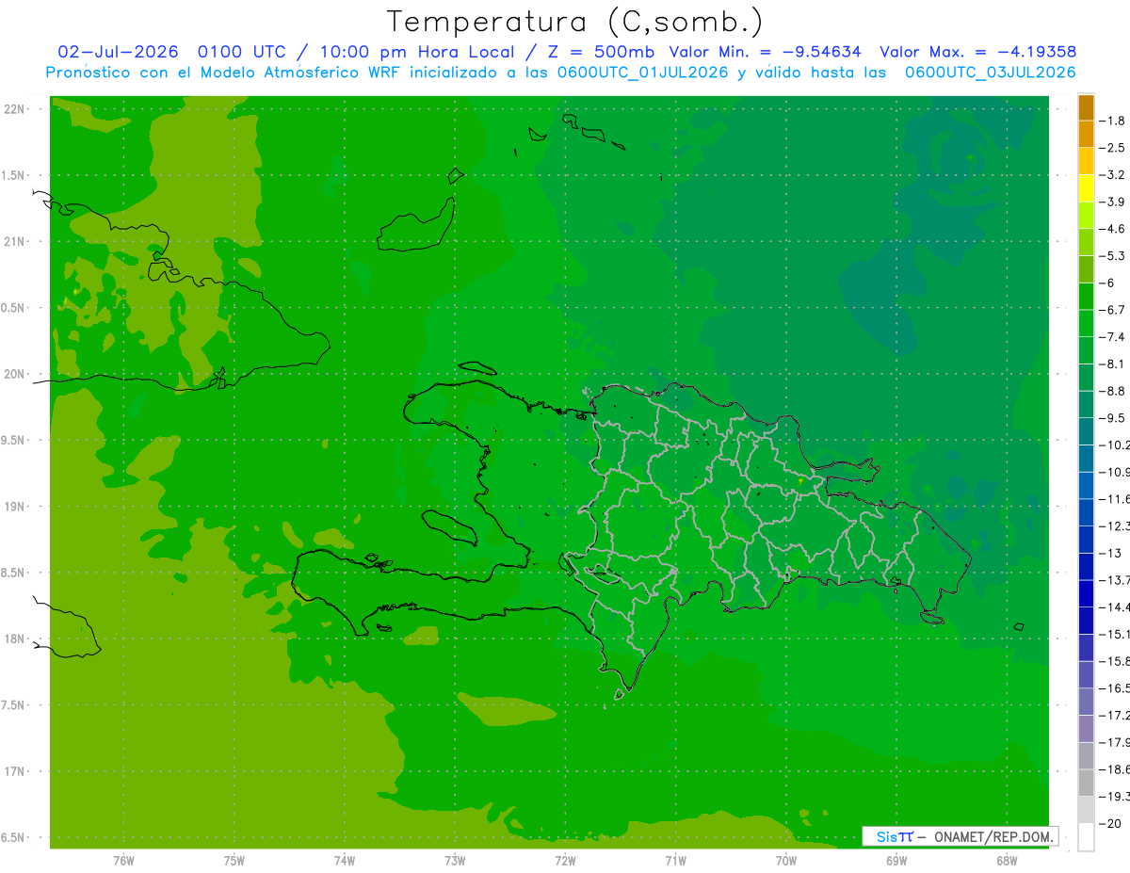Pick the yellow swatch between -3.2 and -3.9
This screenshot has height=873, width=1130.
(x=1086, y=188)
